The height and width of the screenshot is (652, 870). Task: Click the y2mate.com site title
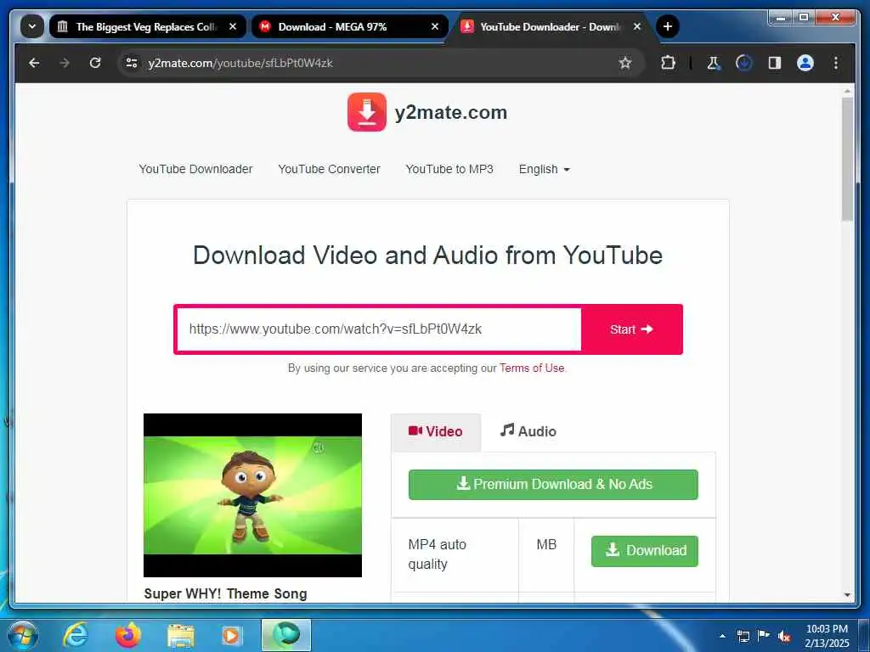click(451, 113)
